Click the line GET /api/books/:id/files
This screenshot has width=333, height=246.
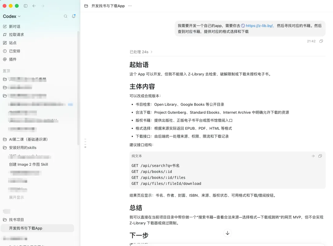coord(158,177)
